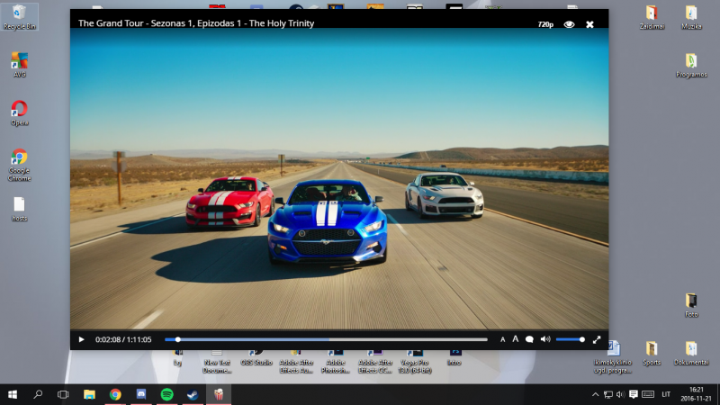720x405 pixels.
Task: Select the AVG desktop shortcut
Action: pyautogui.click(x=19, y=65)
